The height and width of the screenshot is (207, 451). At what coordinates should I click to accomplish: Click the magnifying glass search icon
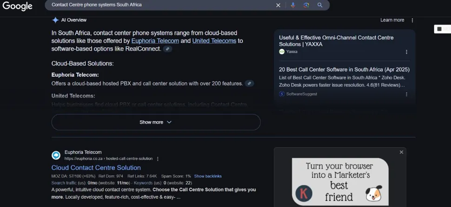(320, 5)
